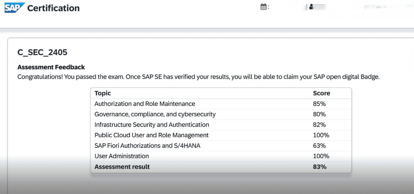Select the Public Cloud User and Role Management row
414x194 pixels.
pyautogui.click(x=152, y=135)
